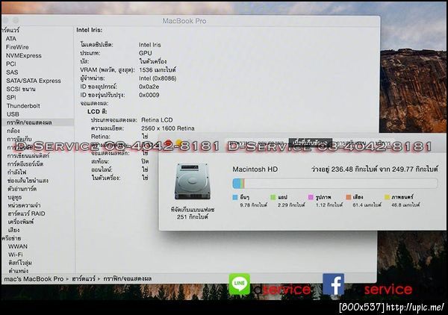Screen dimensions: 448x315
Task: Open ตำแหน่ง in the sidebar
Action: click(19, 271)
